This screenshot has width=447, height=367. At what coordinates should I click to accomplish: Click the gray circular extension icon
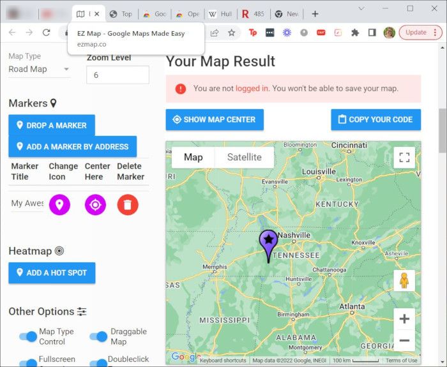pyautogui.click(x=304, y=33)
